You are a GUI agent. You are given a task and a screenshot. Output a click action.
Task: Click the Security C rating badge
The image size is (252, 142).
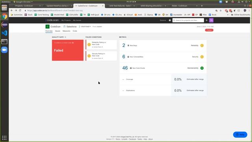click(202, 57)
